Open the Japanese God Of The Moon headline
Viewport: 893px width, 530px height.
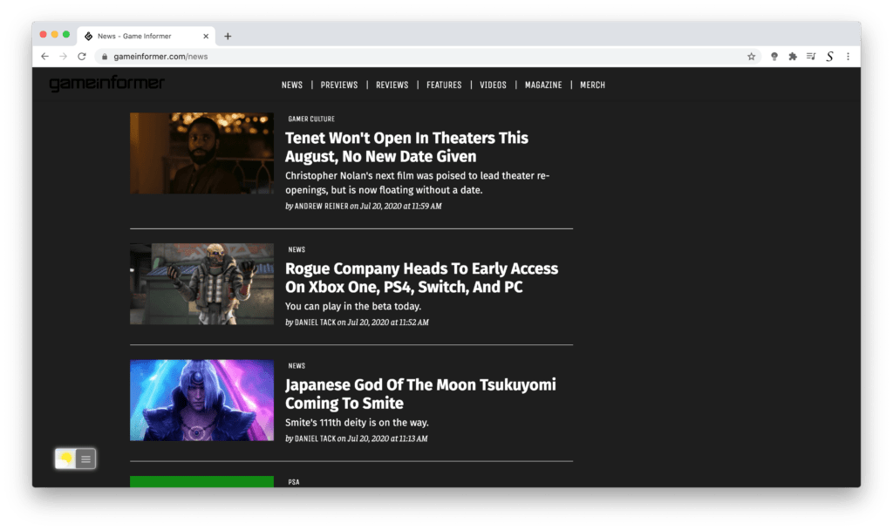click(420, 393)
